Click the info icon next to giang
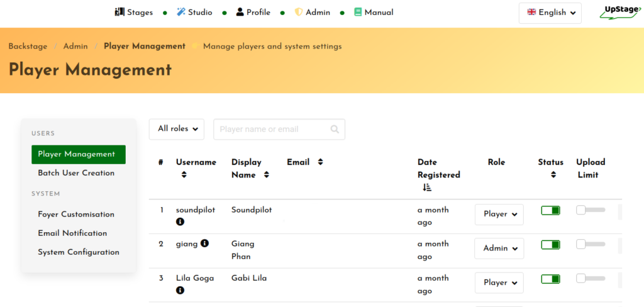 (204, 243)
